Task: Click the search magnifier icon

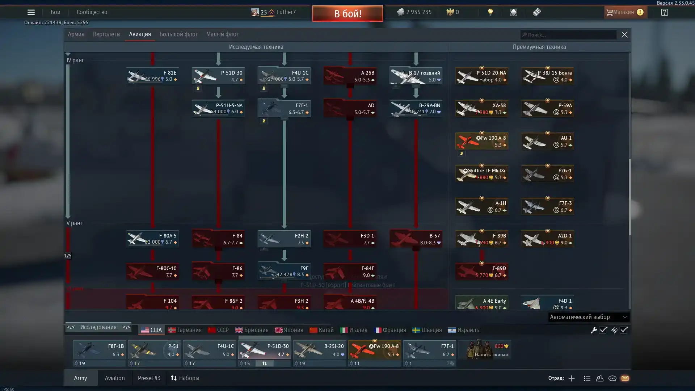Action: 524,35
